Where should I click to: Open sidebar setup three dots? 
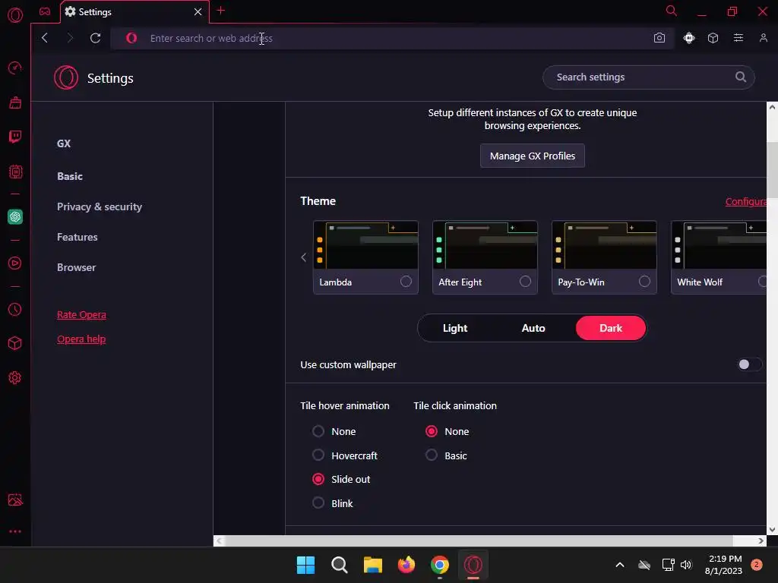15,531
